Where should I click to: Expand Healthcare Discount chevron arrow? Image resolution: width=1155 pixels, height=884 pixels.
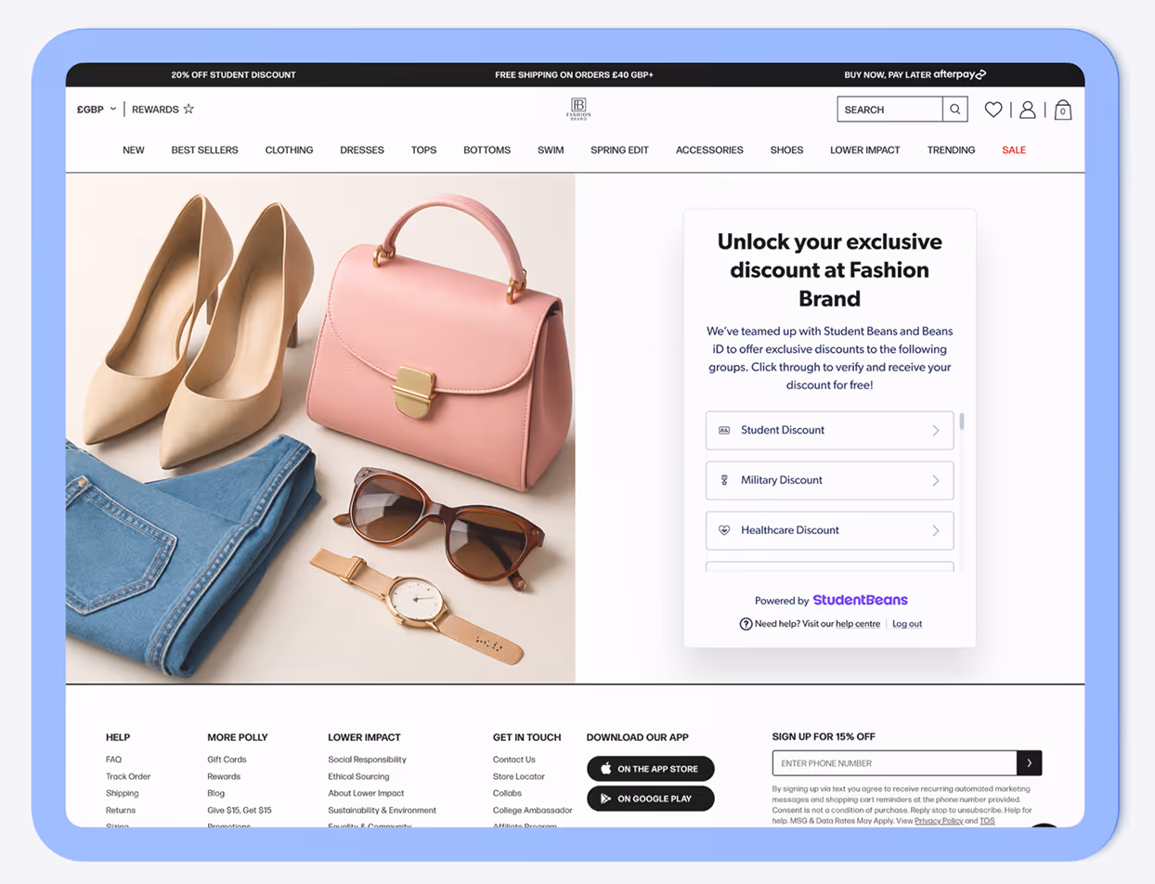[936, 530]
